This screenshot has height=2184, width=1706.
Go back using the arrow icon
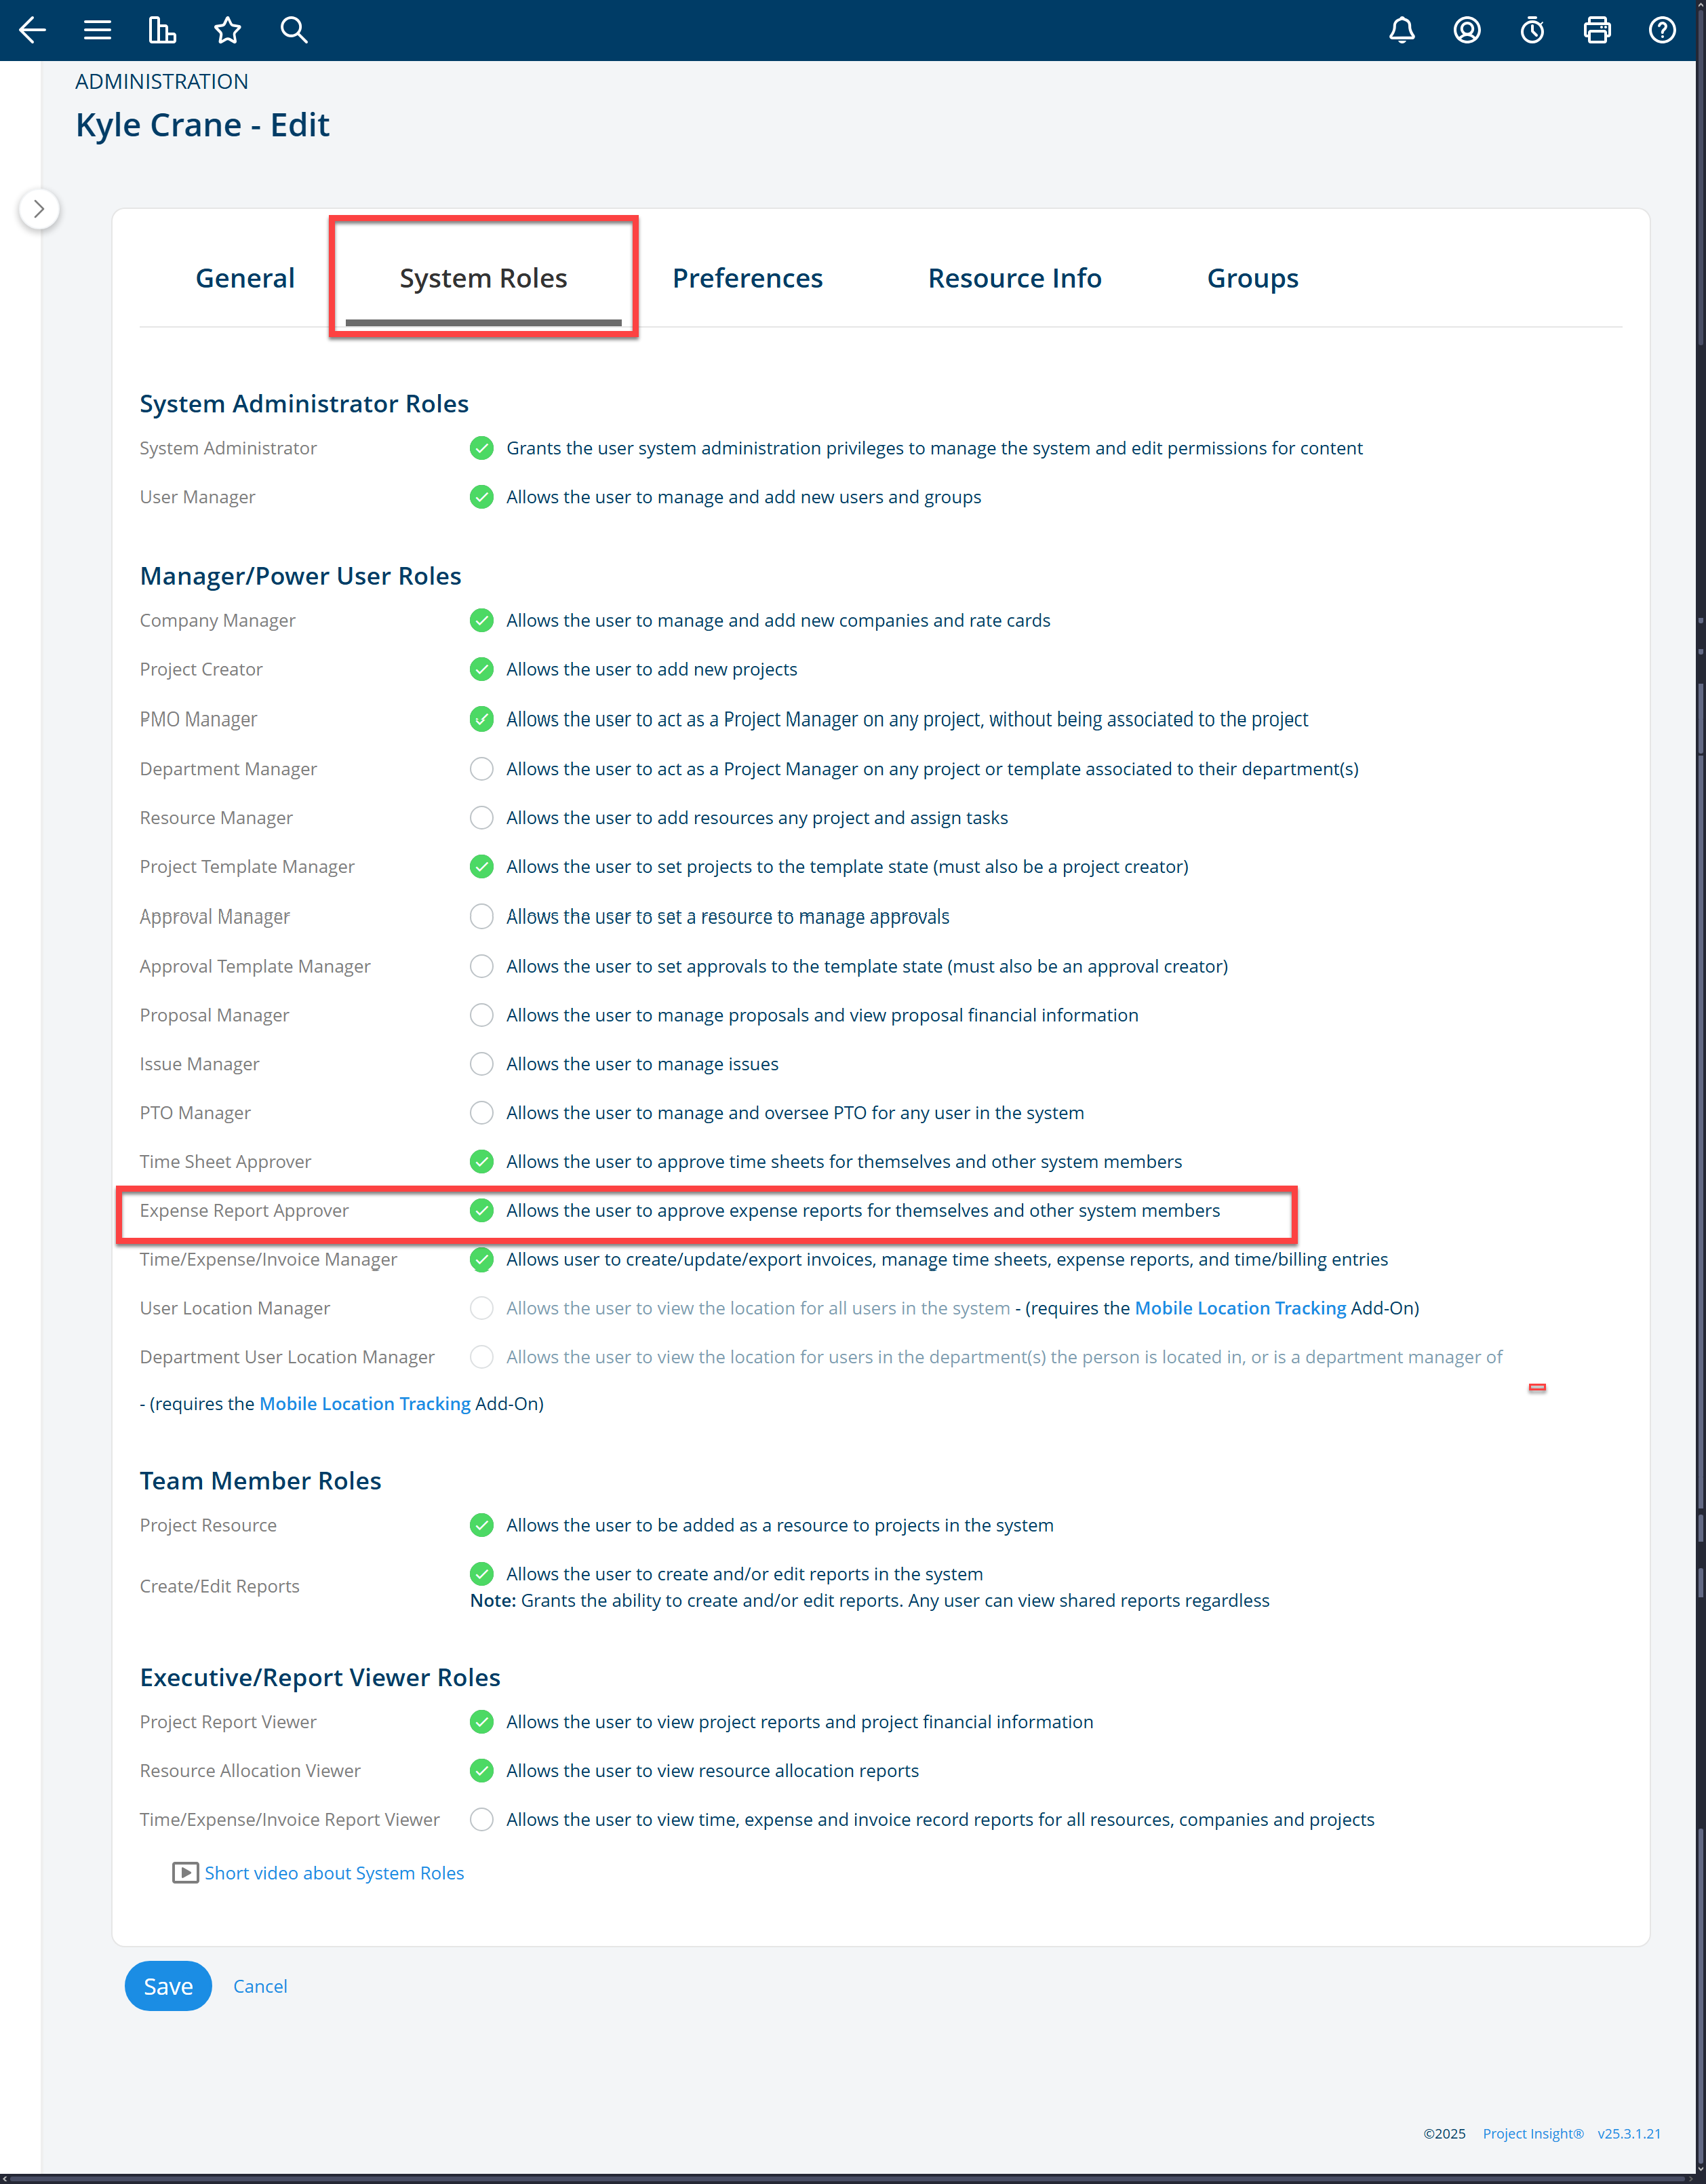click(x=32, y=30)
